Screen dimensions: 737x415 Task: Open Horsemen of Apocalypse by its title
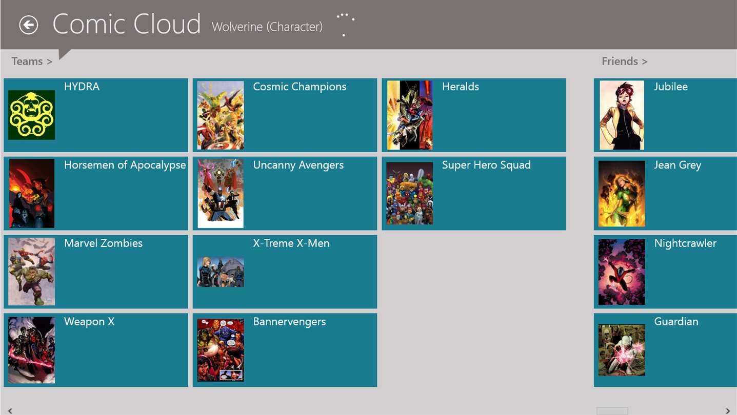125,165
